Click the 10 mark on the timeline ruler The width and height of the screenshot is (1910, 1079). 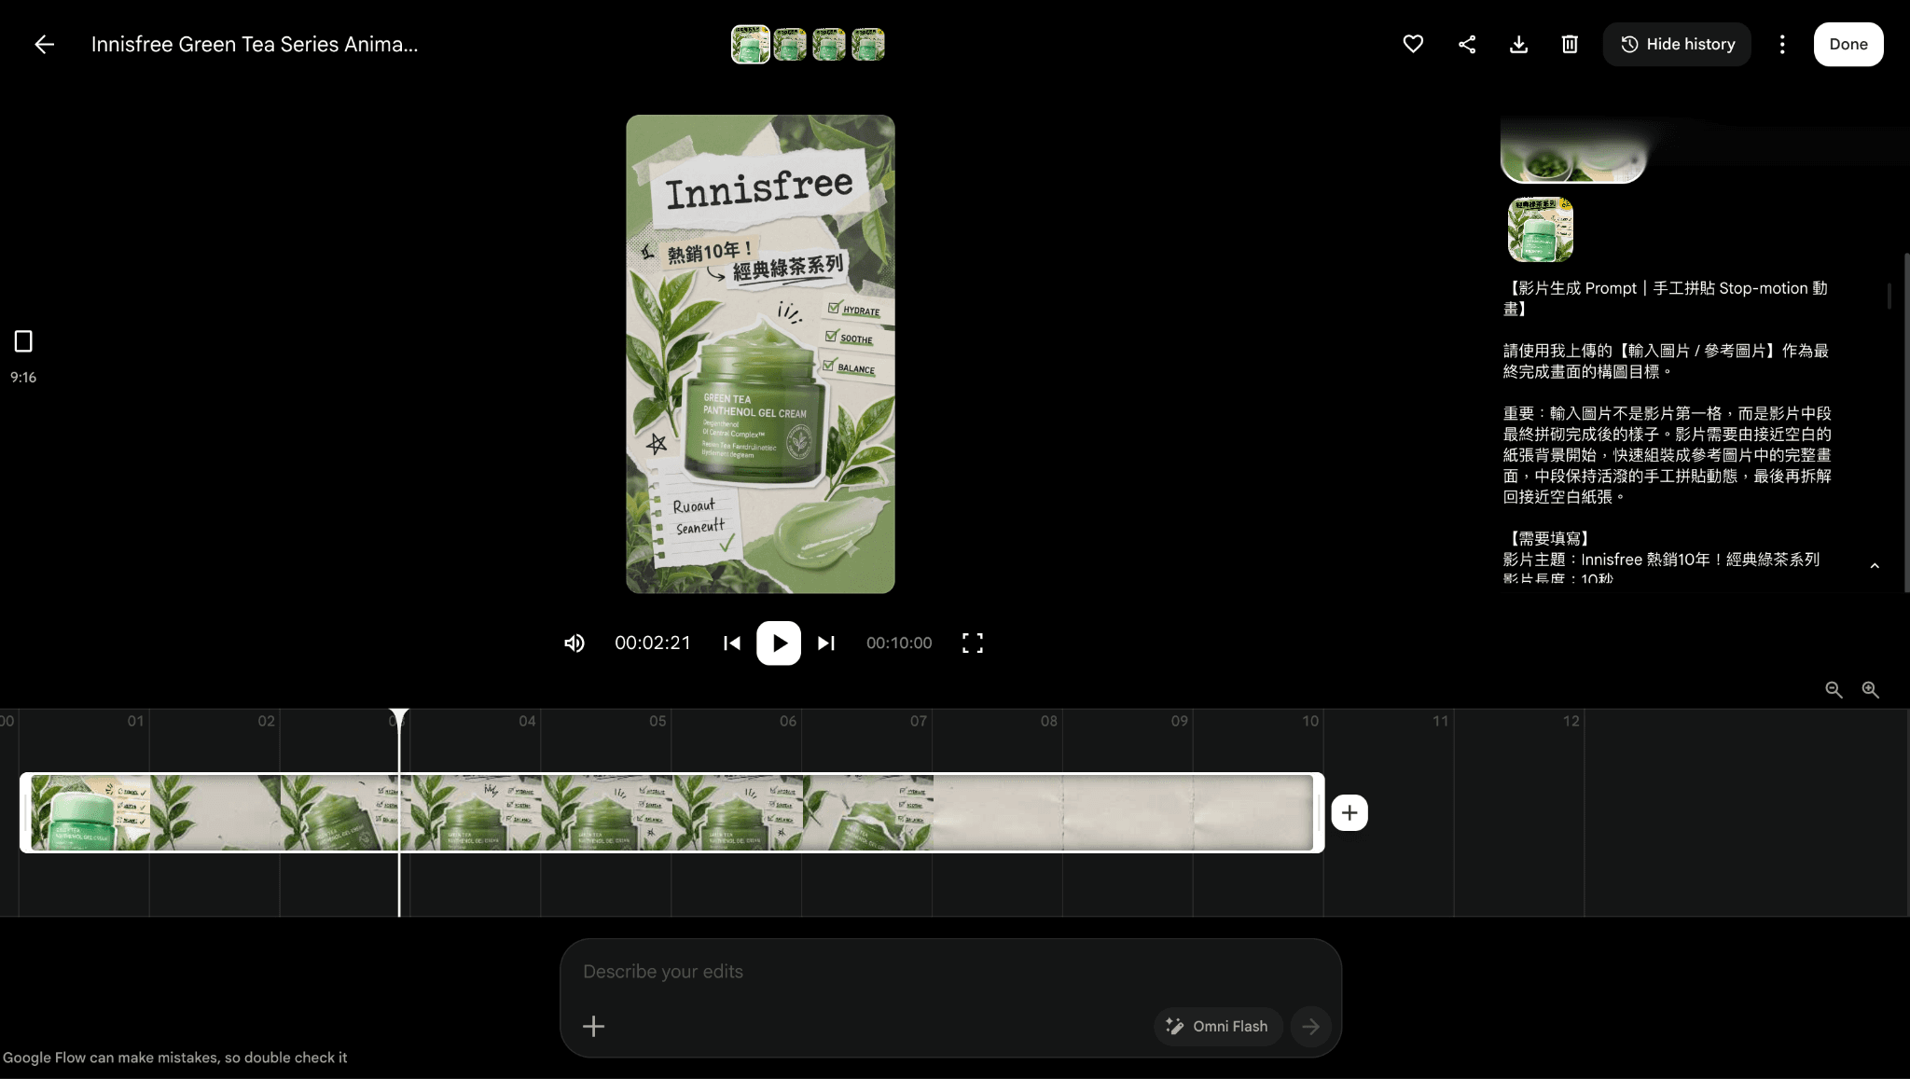point(1310,721)
